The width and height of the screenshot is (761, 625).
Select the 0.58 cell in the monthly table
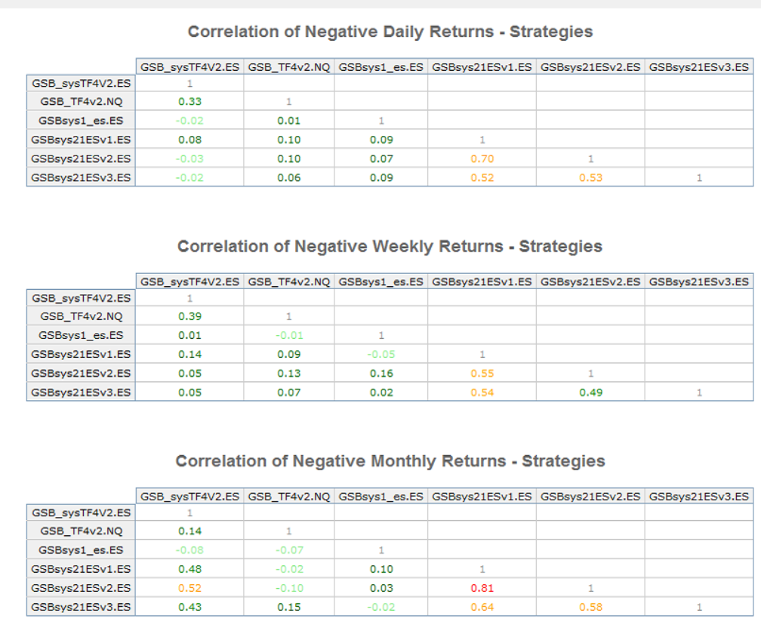[x=590, y=607]
